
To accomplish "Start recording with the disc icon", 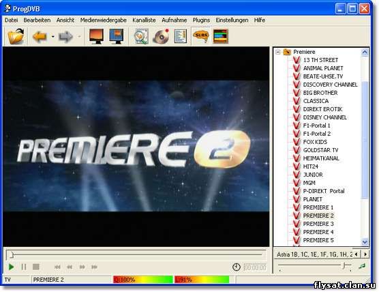I will tap(161, 36).
